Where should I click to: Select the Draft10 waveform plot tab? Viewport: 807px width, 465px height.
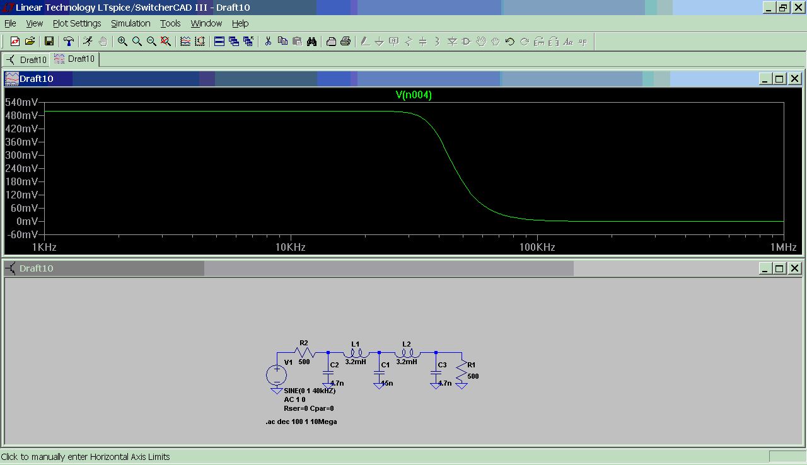coord(75,59)
